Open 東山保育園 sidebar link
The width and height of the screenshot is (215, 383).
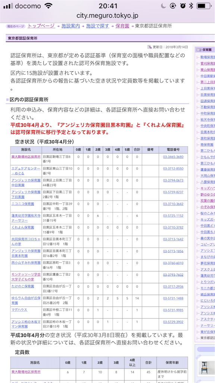pyautogui.click(x=208, y=70)
